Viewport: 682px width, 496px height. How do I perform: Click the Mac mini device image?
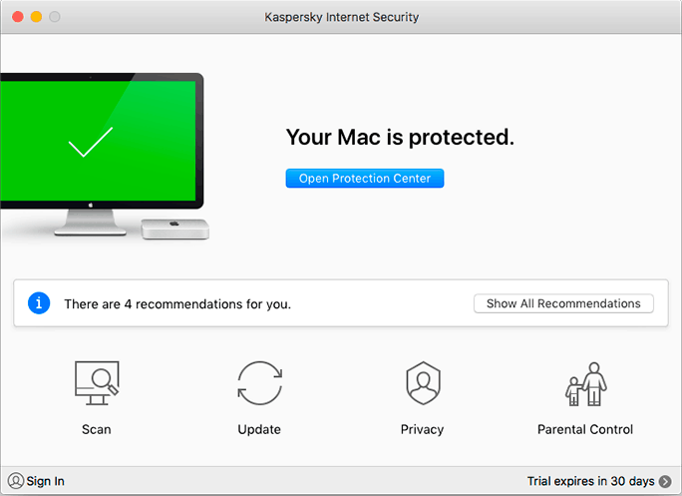[x=174, y=230]
